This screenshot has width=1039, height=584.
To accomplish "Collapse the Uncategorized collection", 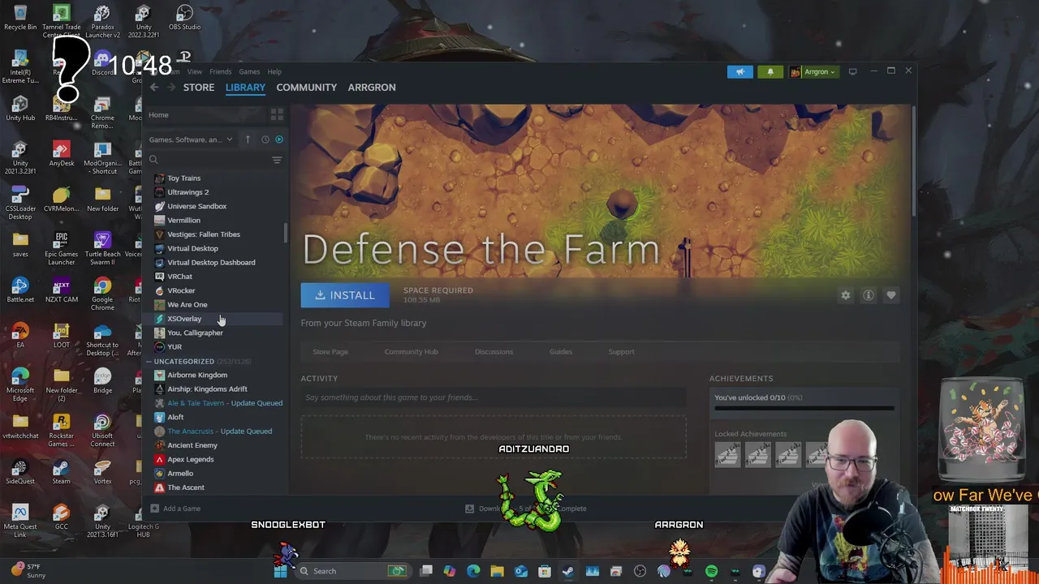I will point(150,361).
